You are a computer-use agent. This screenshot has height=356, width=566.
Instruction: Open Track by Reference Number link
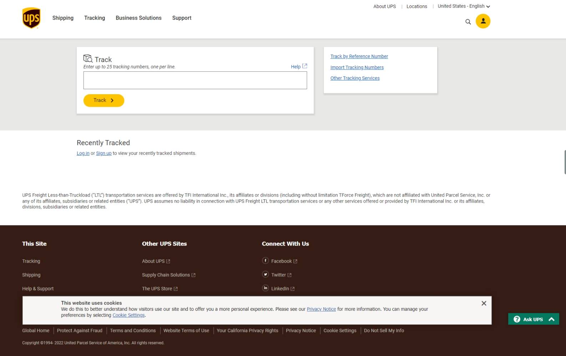[359, 56]
